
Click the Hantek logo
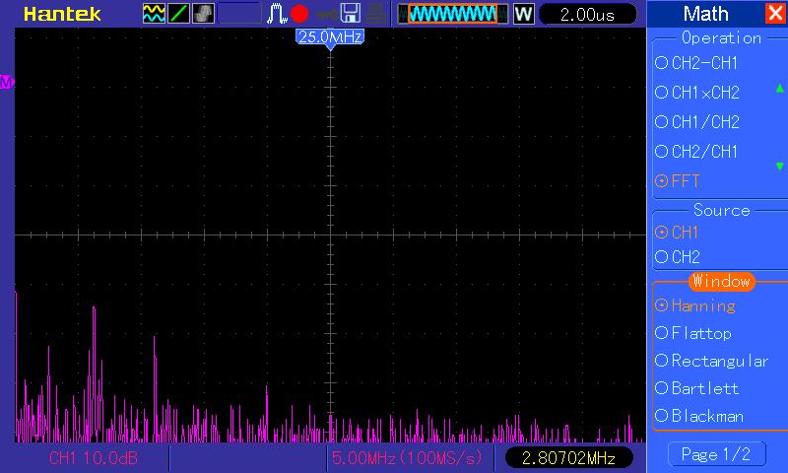tap(62, 14)
